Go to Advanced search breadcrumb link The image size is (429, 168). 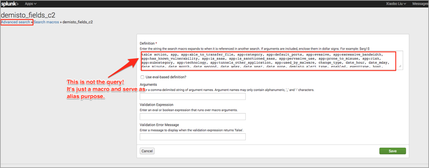[x=16, y=22]
